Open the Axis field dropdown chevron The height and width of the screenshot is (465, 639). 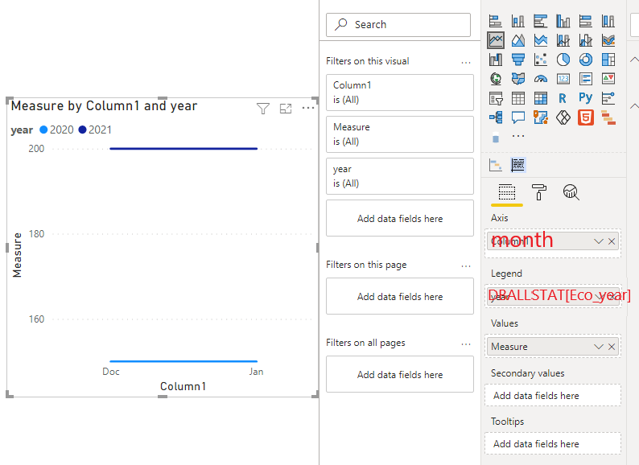pyautogui.click(x=598, y=241)
